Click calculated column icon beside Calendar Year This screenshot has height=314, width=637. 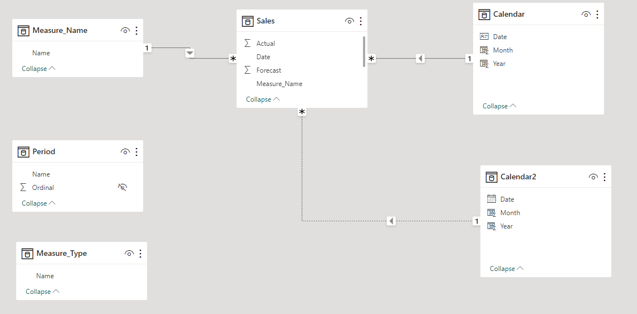(x=484, y=64)
